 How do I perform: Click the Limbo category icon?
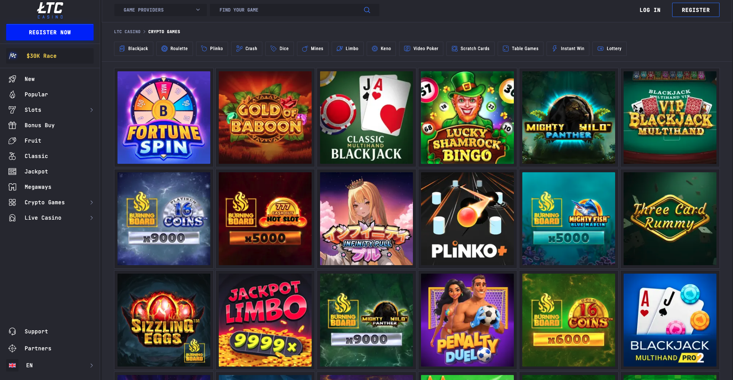[339, 49]
